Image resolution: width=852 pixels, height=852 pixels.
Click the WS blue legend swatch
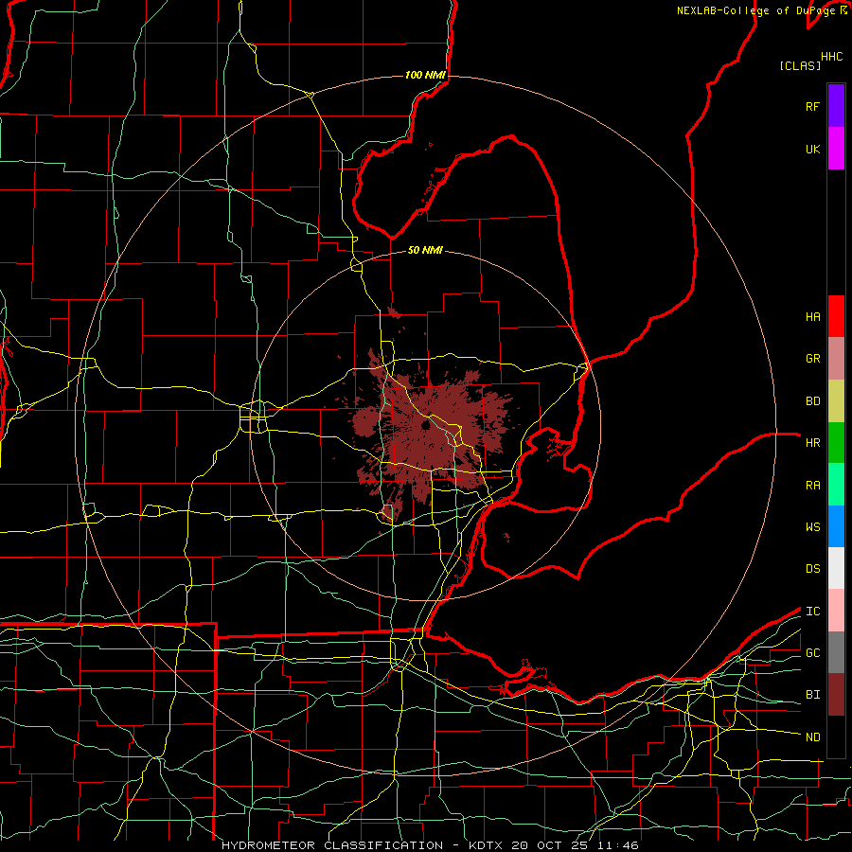836,526
